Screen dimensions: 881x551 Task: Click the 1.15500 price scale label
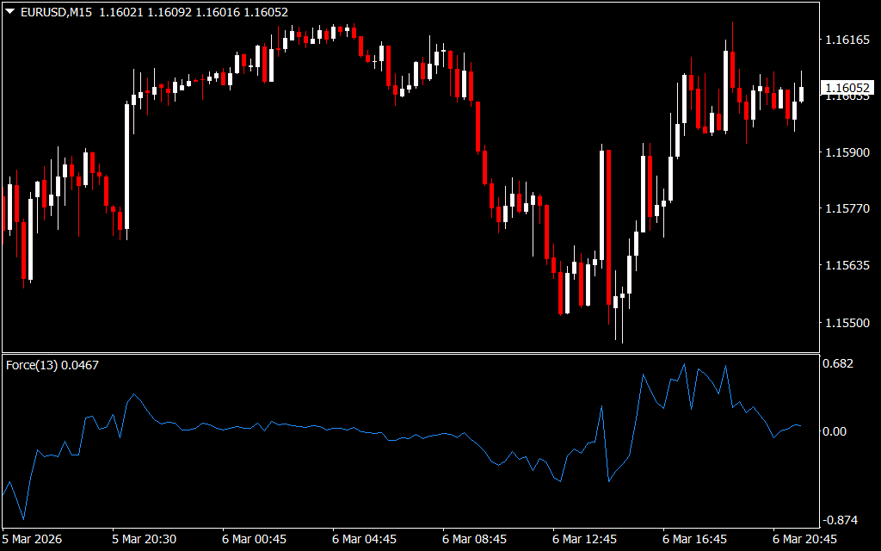point(847,322)
